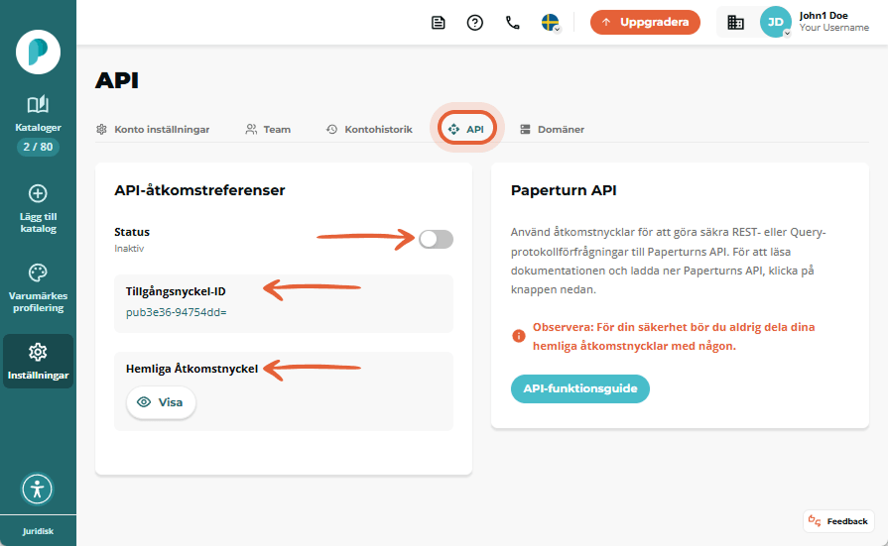The image size is (888, 546).
Task: Switch to Konto inställningar tab
Action: point(153,130)
